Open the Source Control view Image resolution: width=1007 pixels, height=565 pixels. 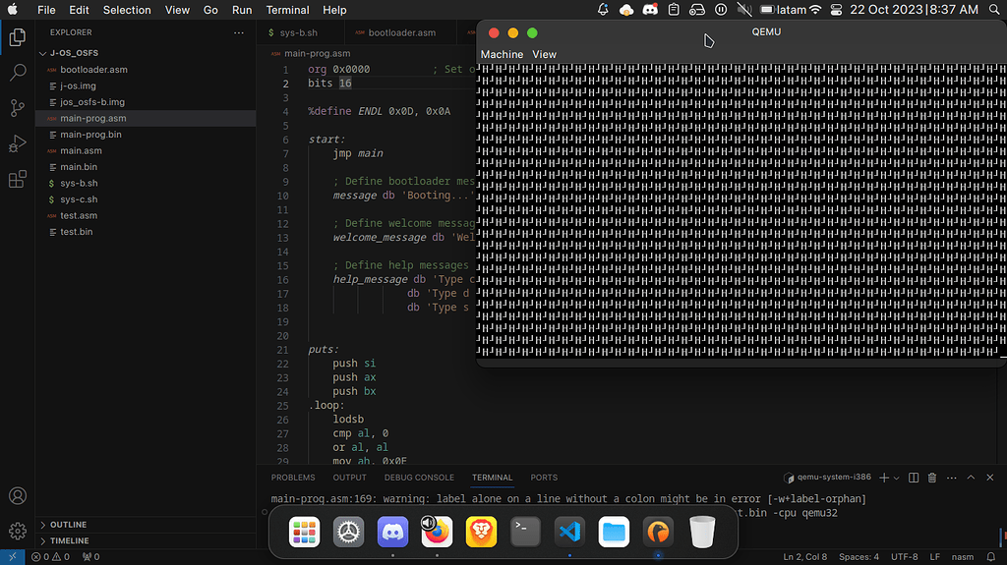point(18,108)
